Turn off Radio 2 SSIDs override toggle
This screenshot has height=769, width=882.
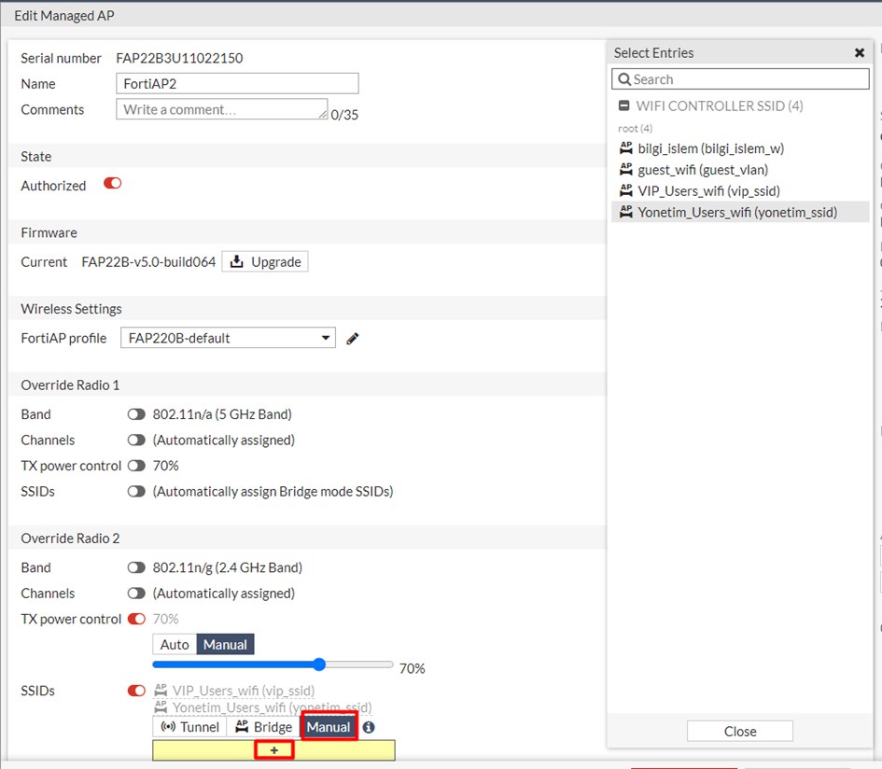pyautogui.click(x=136, y=692)
